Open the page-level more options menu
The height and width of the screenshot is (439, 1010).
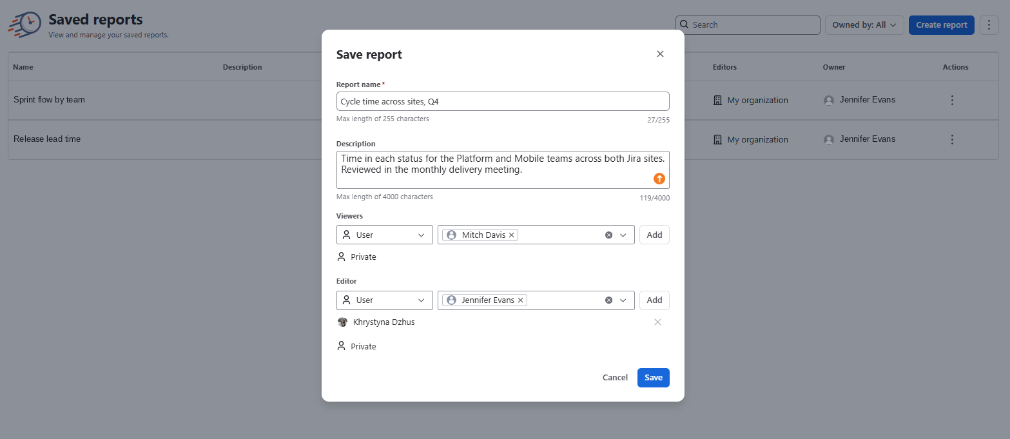(989, 25)
